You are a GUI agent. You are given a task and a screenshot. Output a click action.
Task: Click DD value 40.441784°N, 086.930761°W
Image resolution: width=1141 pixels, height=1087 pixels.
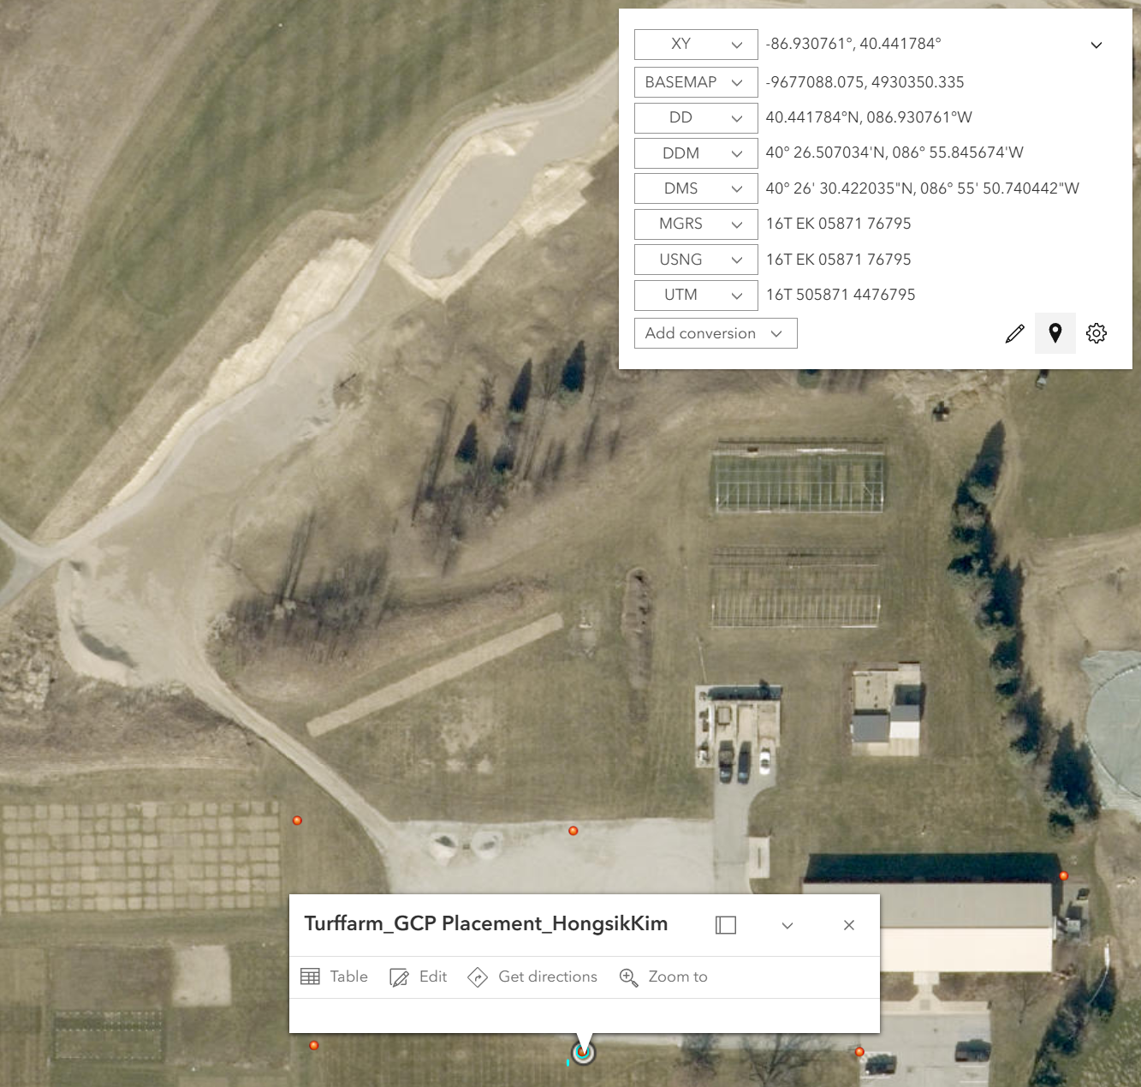(x=869, y=117)
